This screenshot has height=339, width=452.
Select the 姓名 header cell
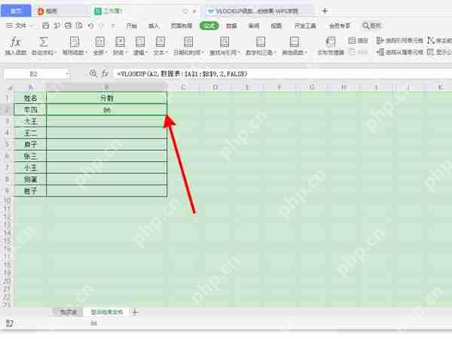30,98
